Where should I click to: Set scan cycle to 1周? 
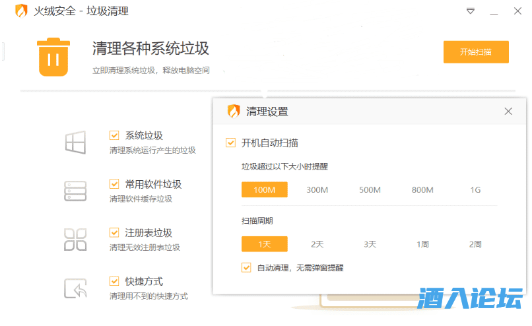click(422, 244)
